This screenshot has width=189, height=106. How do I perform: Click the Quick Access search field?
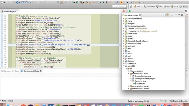(x=119, y=6)
